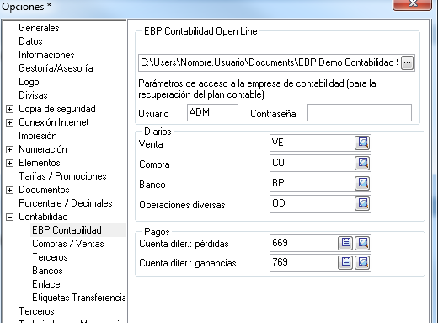Image resolution: width=438 pixels, height=323 pixels.
Task: Open the Divisas options page
Action: coord(33,95)
